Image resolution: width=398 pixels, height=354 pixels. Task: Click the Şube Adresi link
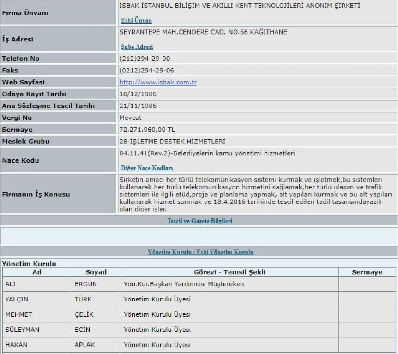click(137, 47)
